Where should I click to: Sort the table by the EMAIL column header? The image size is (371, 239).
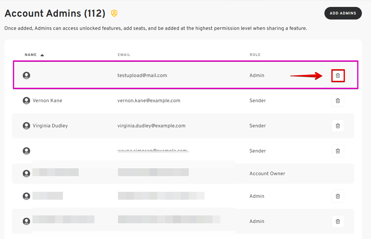click(x=124, y=55)
